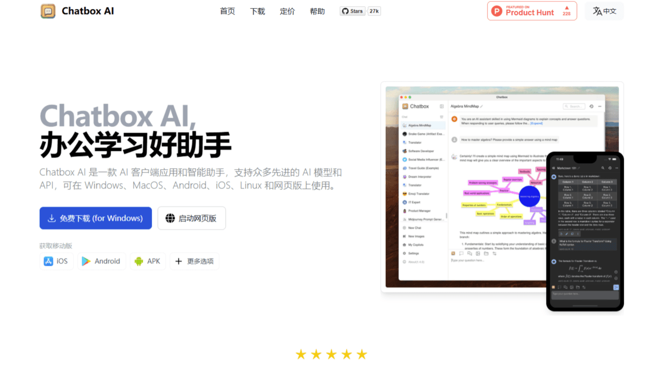
Task: Click the product description paragraph text
Action: click(x=191, y=179)
